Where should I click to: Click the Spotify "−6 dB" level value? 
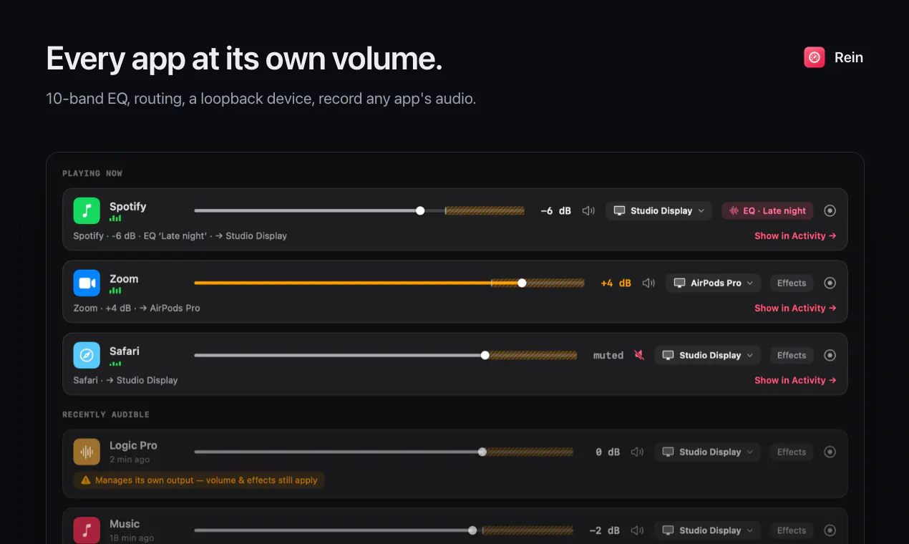556,210
